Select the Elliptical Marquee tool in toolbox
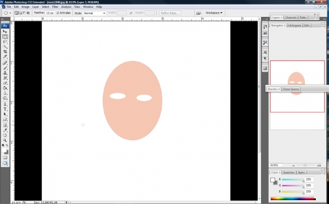This screenshot has width=329, height=204. coord(5,37)
